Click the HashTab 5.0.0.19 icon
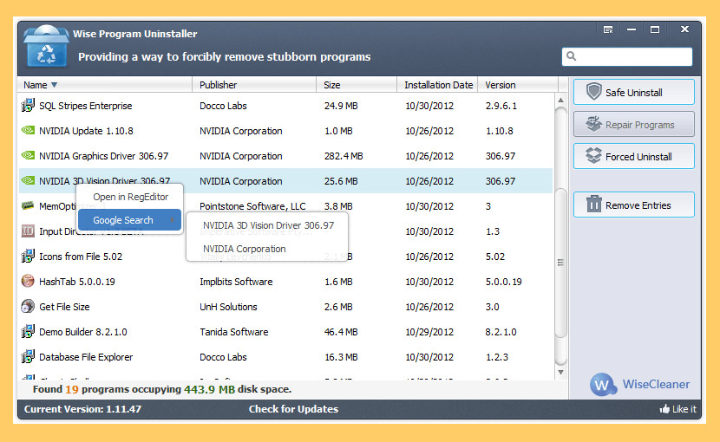This screenshot has height=442, width=720. pos(28,281)
